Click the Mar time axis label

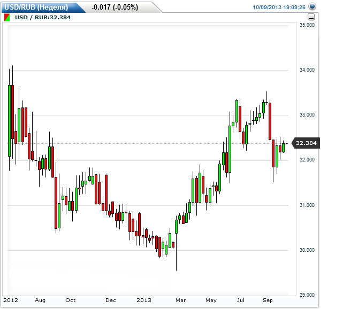[x=181, y=300]
